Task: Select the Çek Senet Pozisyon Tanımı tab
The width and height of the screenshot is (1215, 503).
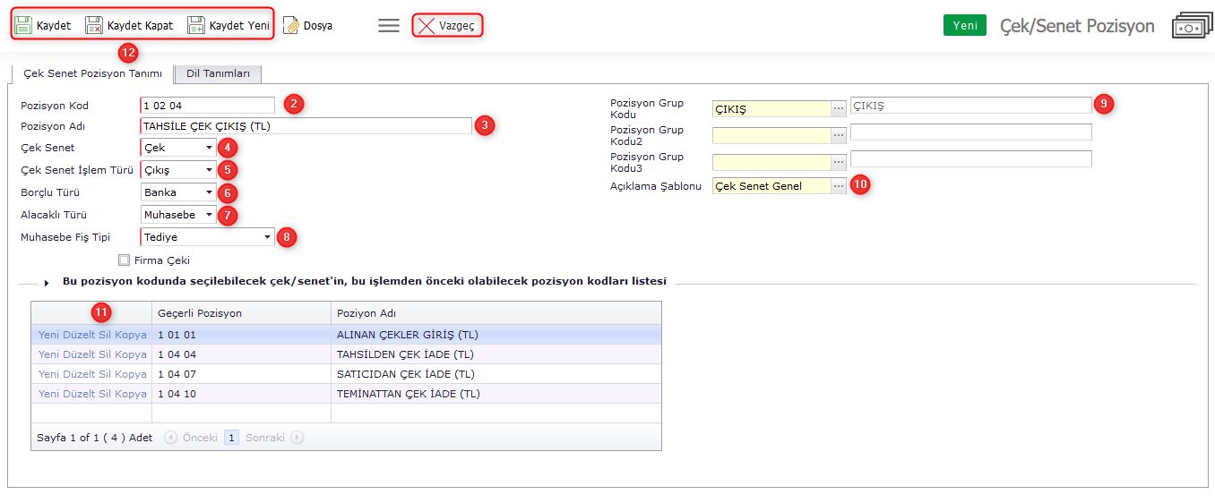Action: coord(92,73)
